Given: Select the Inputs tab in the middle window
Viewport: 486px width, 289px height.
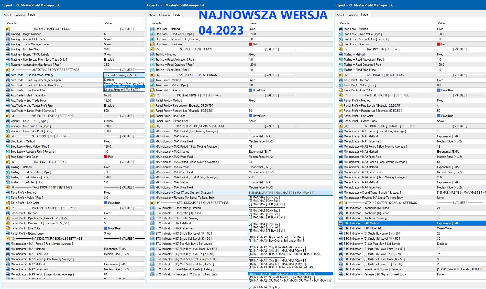Looking at the screenshot, I should coord(176,15).
